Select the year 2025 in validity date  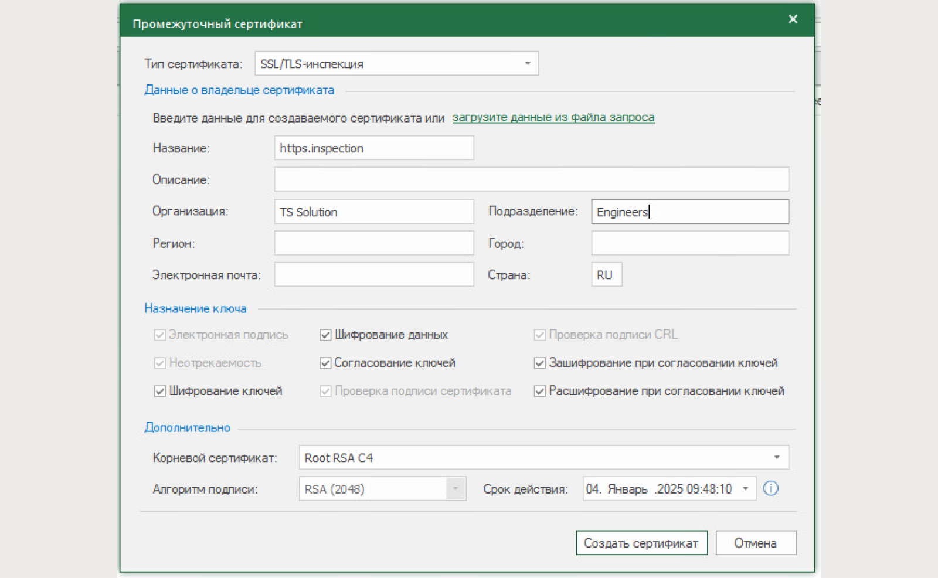pos(670,489)
